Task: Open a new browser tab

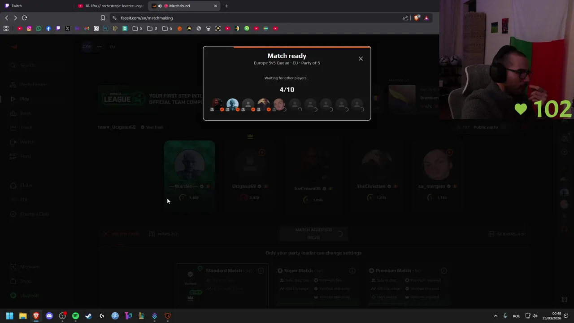Action: [226, 6]
